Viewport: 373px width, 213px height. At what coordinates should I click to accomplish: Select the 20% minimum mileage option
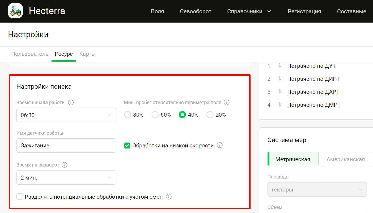(210, 115)
